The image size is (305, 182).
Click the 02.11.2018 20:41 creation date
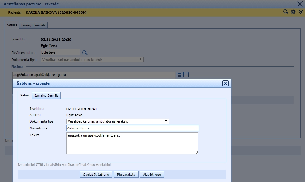tap(82, 109)
